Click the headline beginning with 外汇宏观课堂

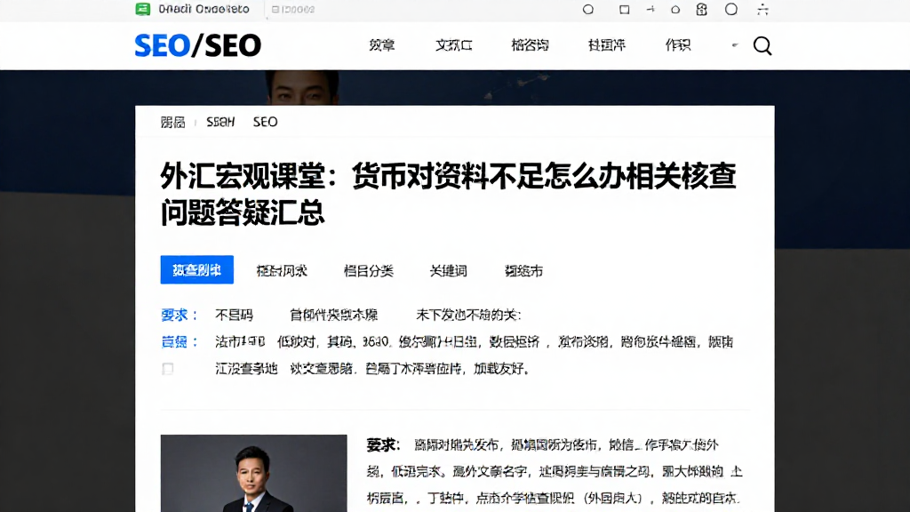pos(448,194)
